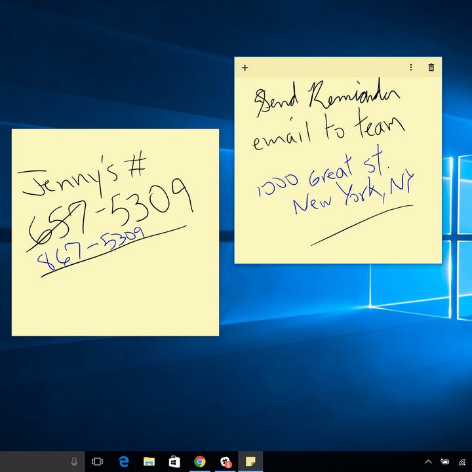Click the microphone icon in taskbar search
This screenshot has height=472, width=472.
74,462
